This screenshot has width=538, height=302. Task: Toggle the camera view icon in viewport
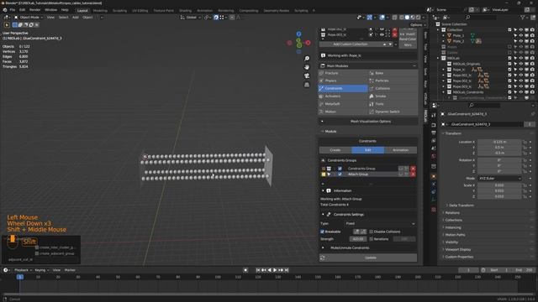(x=307, y=75)
